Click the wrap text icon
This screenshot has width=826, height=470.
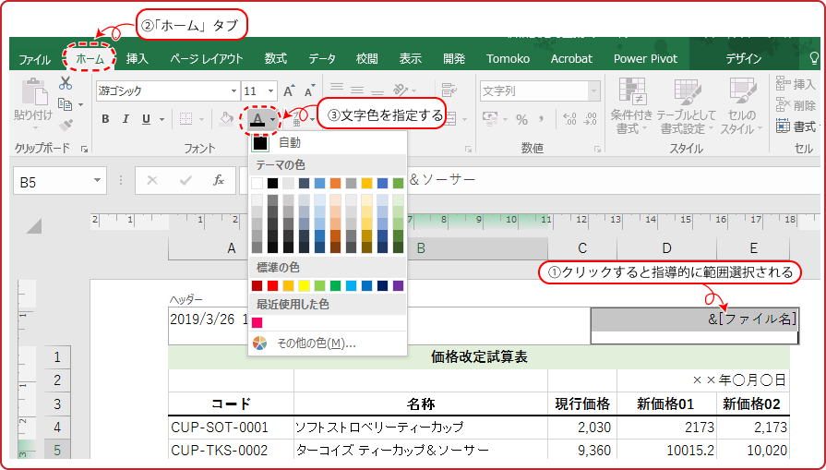449,90
